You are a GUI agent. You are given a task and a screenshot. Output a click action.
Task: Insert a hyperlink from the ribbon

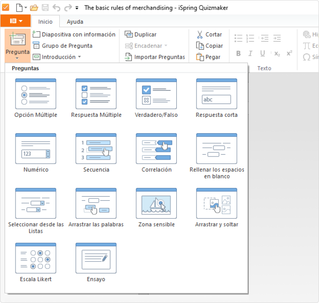coord(310,34)
